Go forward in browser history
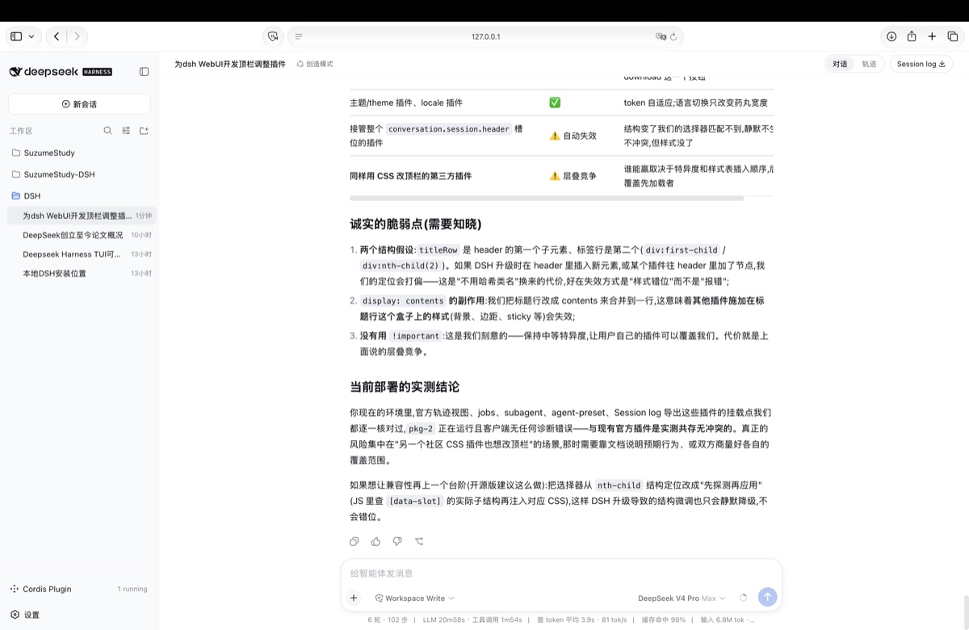 (78, 36)
